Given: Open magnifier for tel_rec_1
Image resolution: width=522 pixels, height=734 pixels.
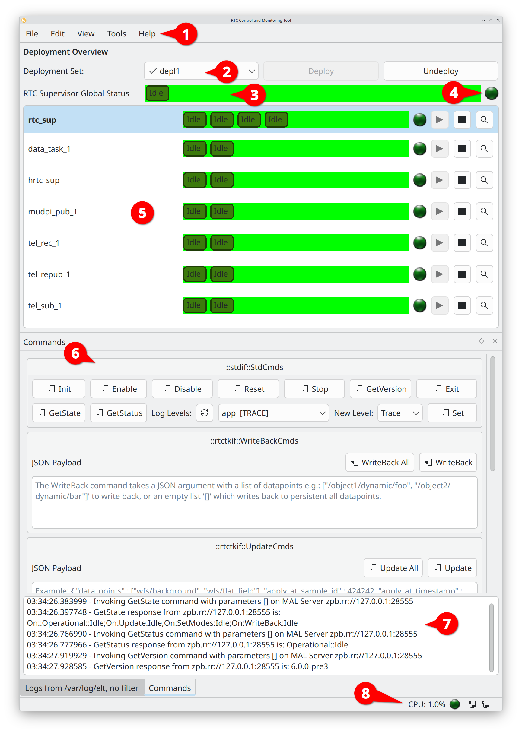Looking at the screenshot, I should 484,243.
